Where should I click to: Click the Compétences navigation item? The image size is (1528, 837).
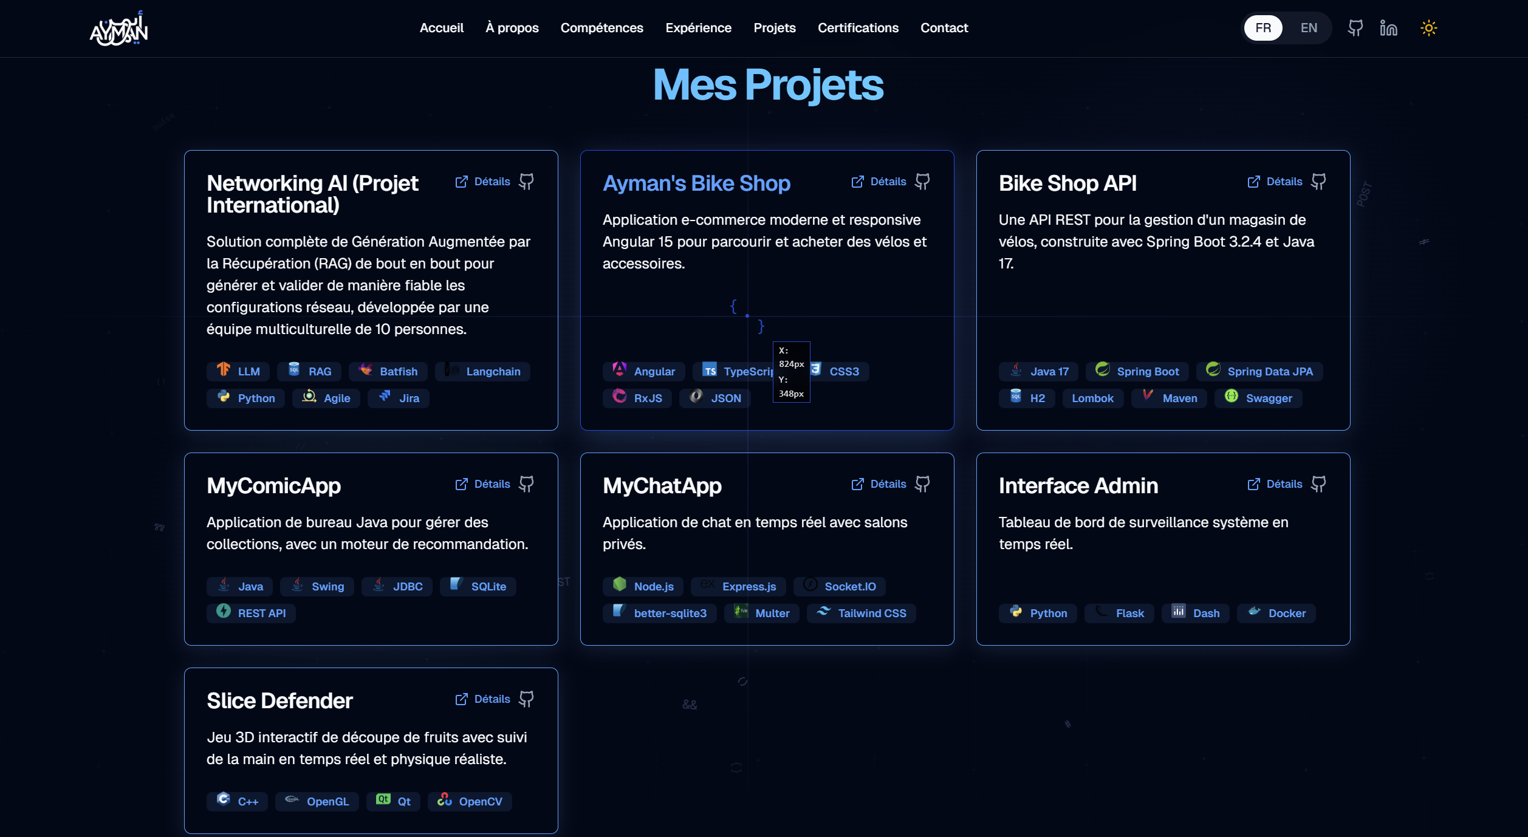click(601, 28)
